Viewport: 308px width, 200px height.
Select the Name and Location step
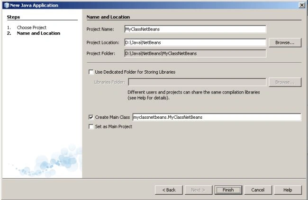click(x=38, y=33)
